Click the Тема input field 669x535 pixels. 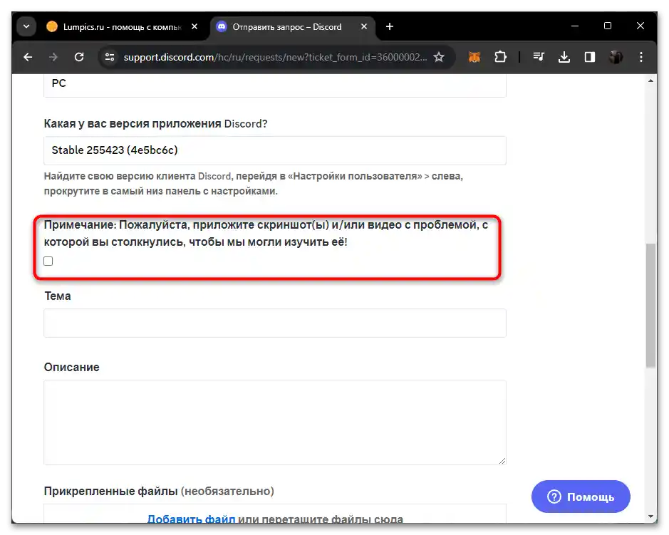[x=274, y=323]
